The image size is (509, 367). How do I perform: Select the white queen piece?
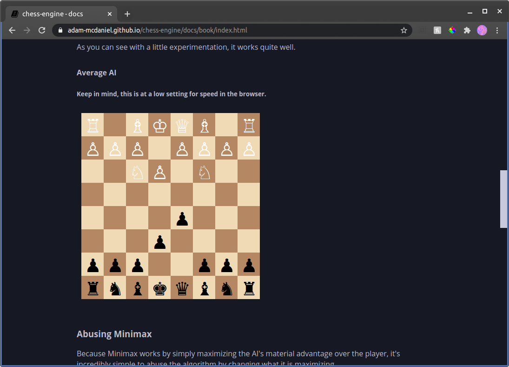pyautogui.click(x=182, y=125)
